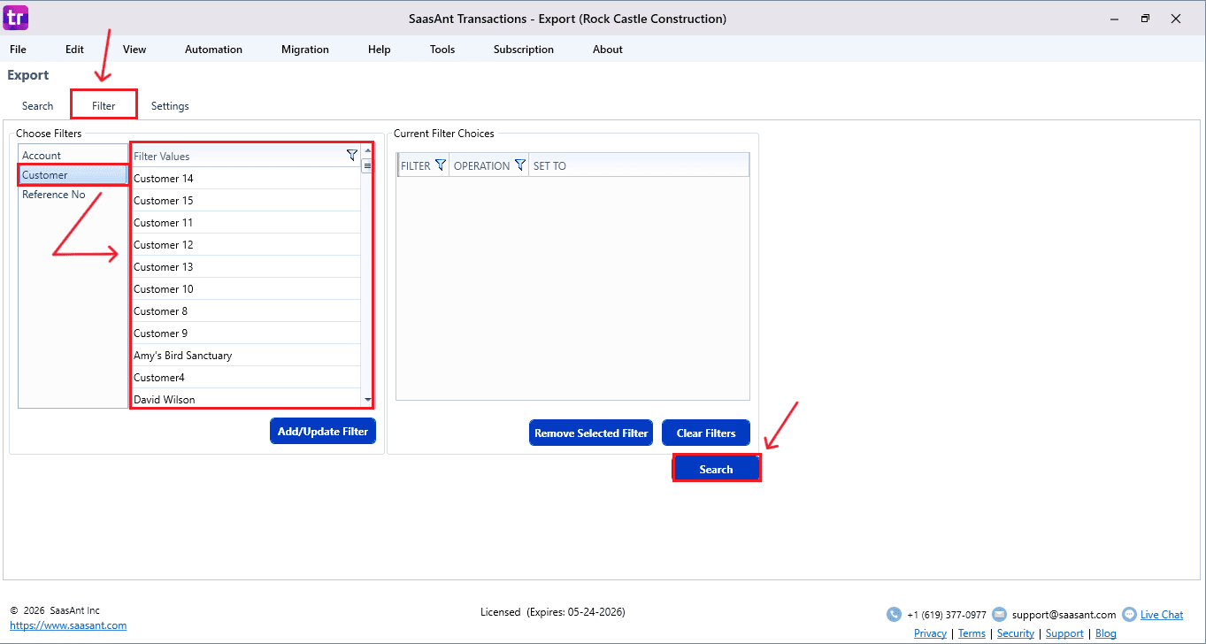Click the Add/Update Filter button
The width and height of the screenshot is (1206, 644).
tap(323, 432)
